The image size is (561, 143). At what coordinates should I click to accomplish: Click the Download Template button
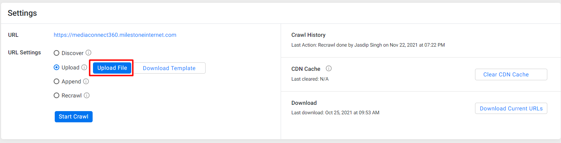(169, 68)
